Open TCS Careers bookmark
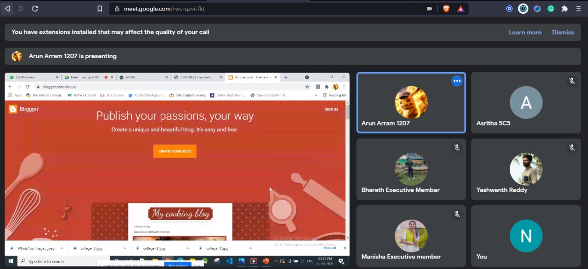 (112, 95)
